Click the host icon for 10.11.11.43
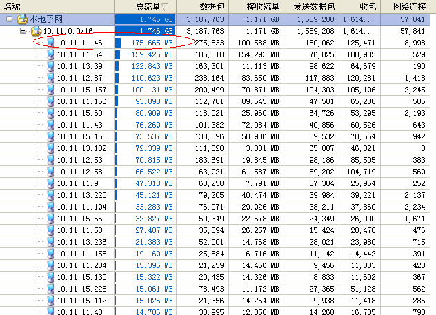The height and width of the screenshot is (315, 436). point(50,125)
